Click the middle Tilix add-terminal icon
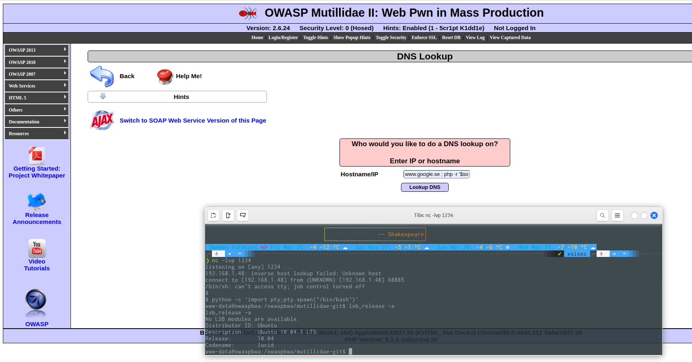This screenshot has height=362, width=692. click(x=228, y=215)
